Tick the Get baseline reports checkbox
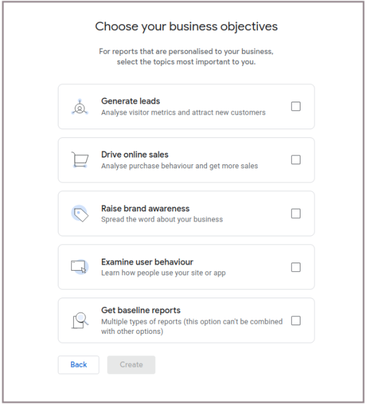Screen dimensions: 367x404 (296, 321)
